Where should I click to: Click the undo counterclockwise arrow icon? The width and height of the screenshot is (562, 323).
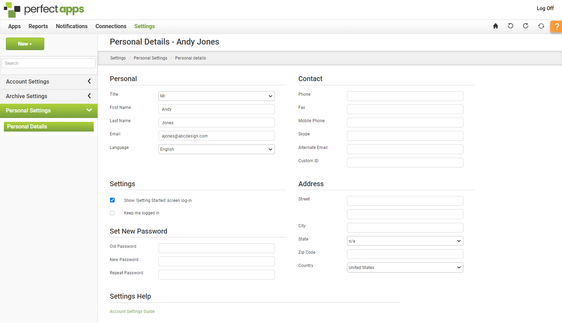click(510, 26)
